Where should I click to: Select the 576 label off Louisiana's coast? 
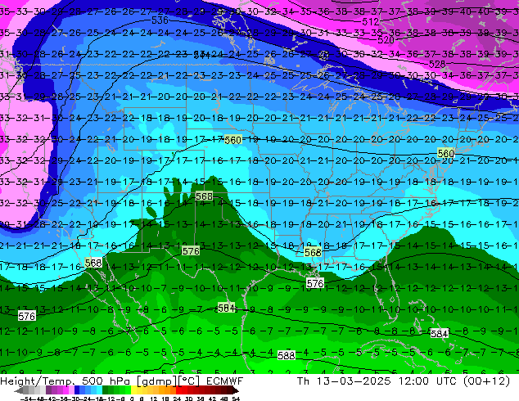315,283
